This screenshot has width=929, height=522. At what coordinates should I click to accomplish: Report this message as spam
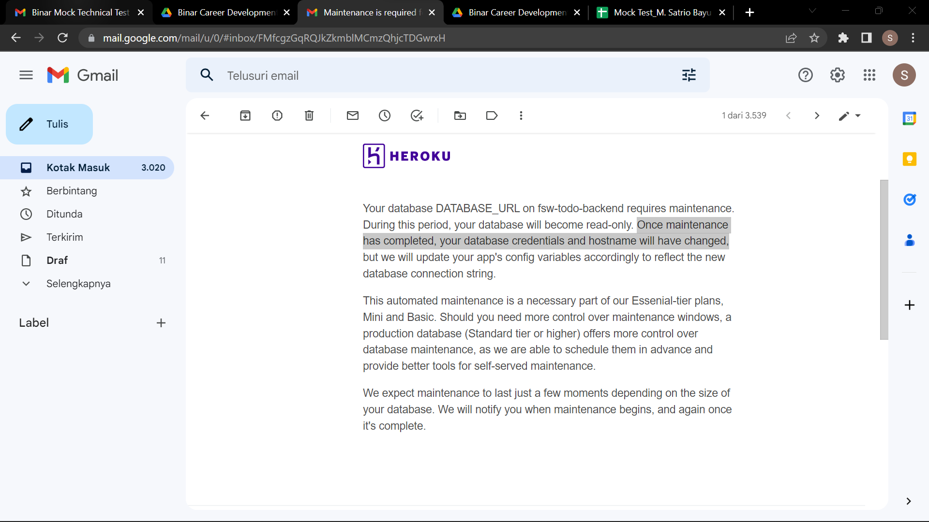(277, 116)
